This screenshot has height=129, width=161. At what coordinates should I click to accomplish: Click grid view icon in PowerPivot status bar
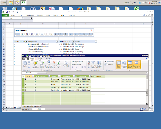(x=142, y=109)
